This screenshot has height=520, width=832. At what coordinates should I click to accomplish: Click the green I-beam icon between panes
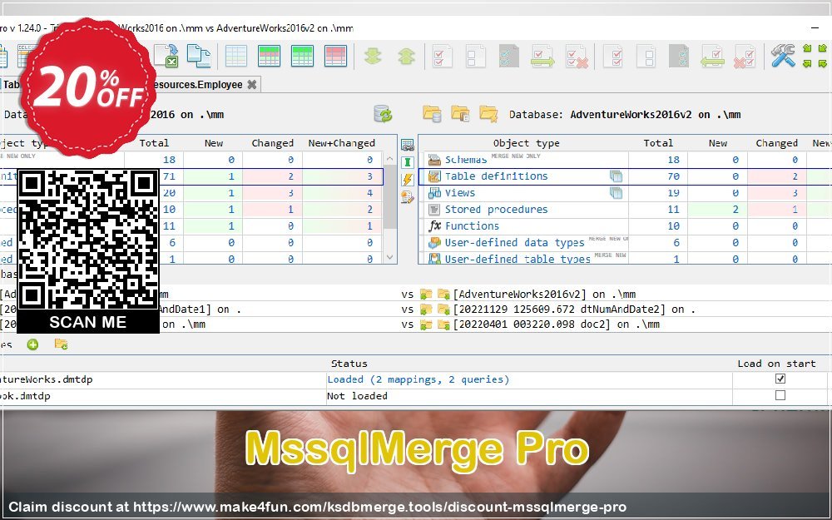coord(408,162)
